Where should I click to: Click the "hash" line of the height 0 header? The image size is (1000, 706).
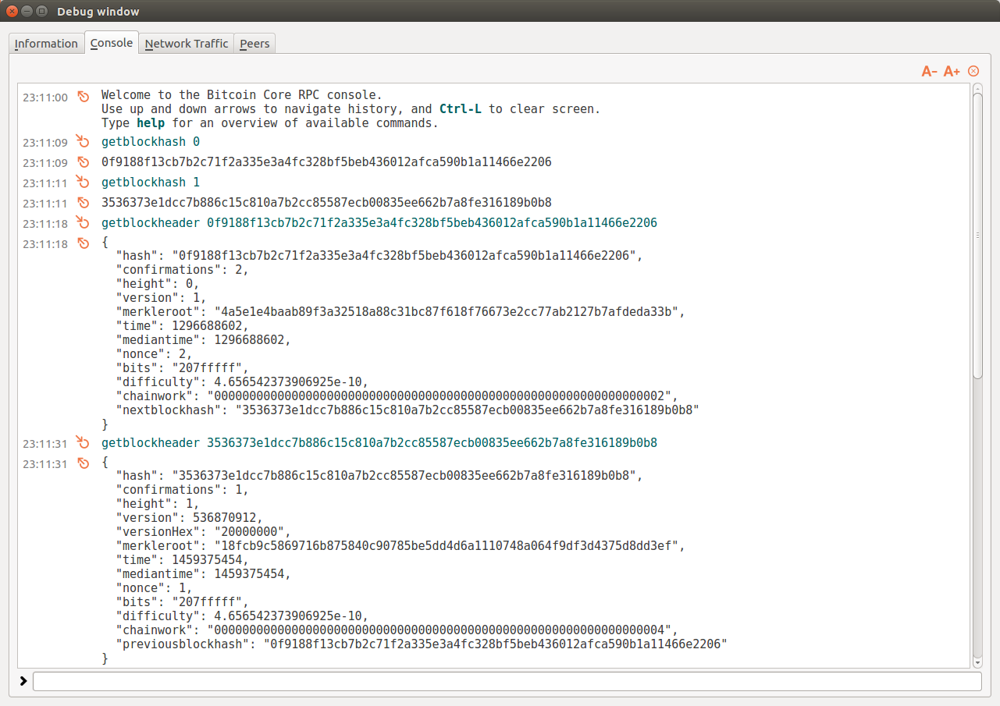[379, 256]
